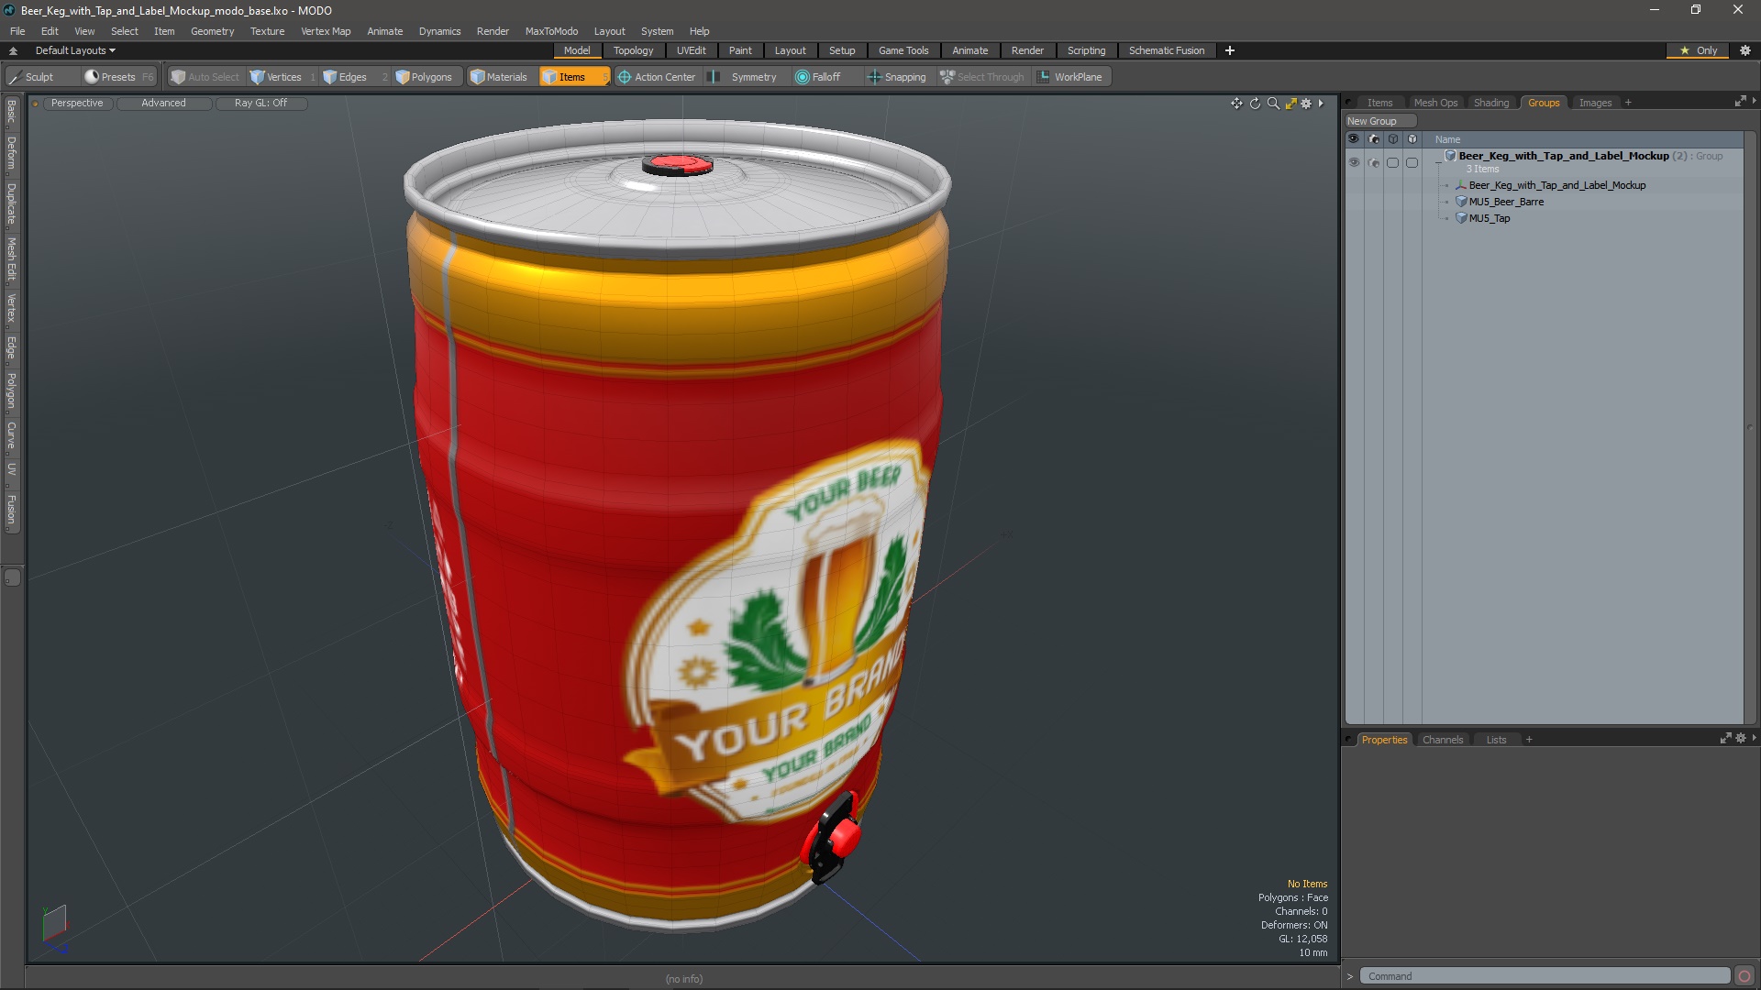Select the MU5_Beer_Barre item
The image size is (1761, 990).
pos(1506,202)
